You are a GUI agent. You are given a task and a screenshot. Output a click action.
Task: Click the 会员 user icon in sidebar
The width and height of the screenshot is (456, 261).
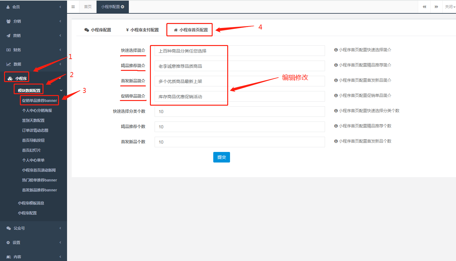pyautogui.click(x=8, y=7)
